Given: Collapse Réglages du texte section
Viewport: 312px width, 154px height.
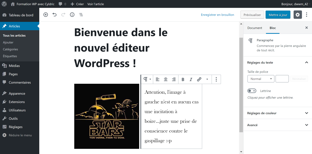Looking at the screenshot, I should click(277, 62).
